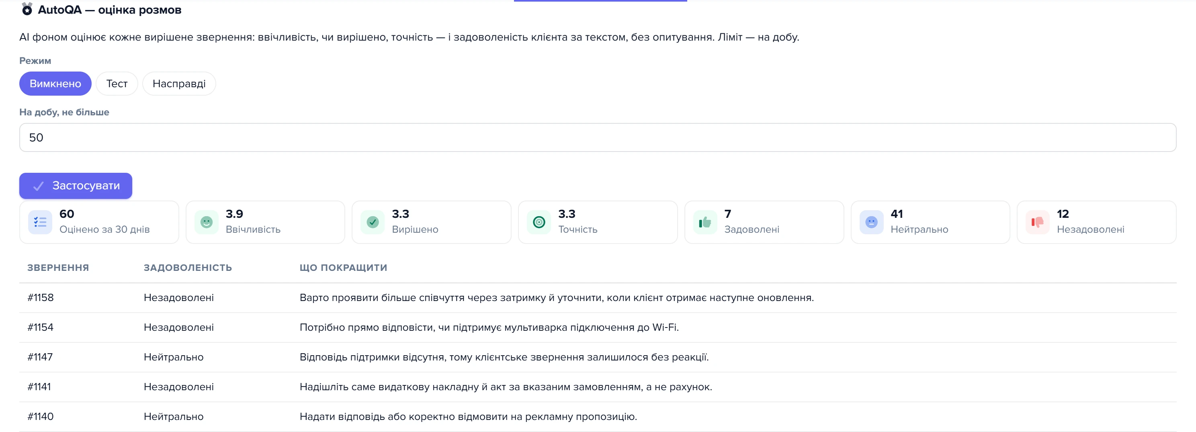Click the note about співчуття через затримку

tap(557, 297)
